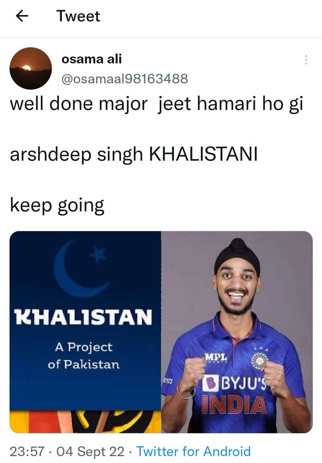
Task: Tap the yellow and black emblem strip
Action: (x=85, y=421)
